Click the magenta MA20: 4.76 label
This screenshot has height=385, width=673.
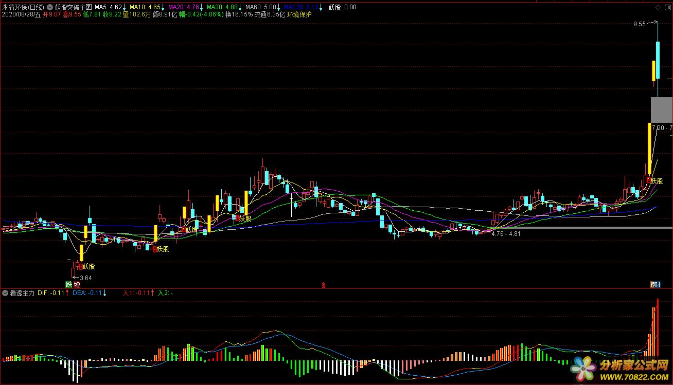click(183, 7)
